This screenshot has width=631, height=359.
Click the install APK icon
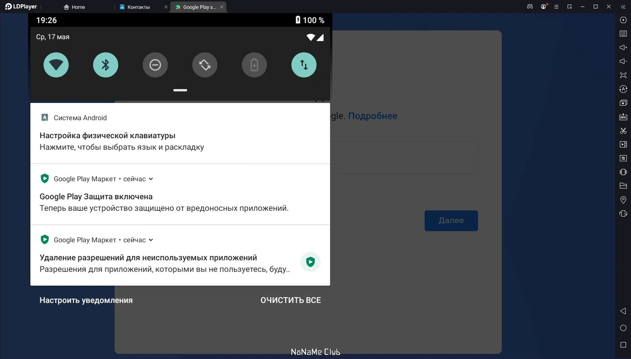point(623,116)
